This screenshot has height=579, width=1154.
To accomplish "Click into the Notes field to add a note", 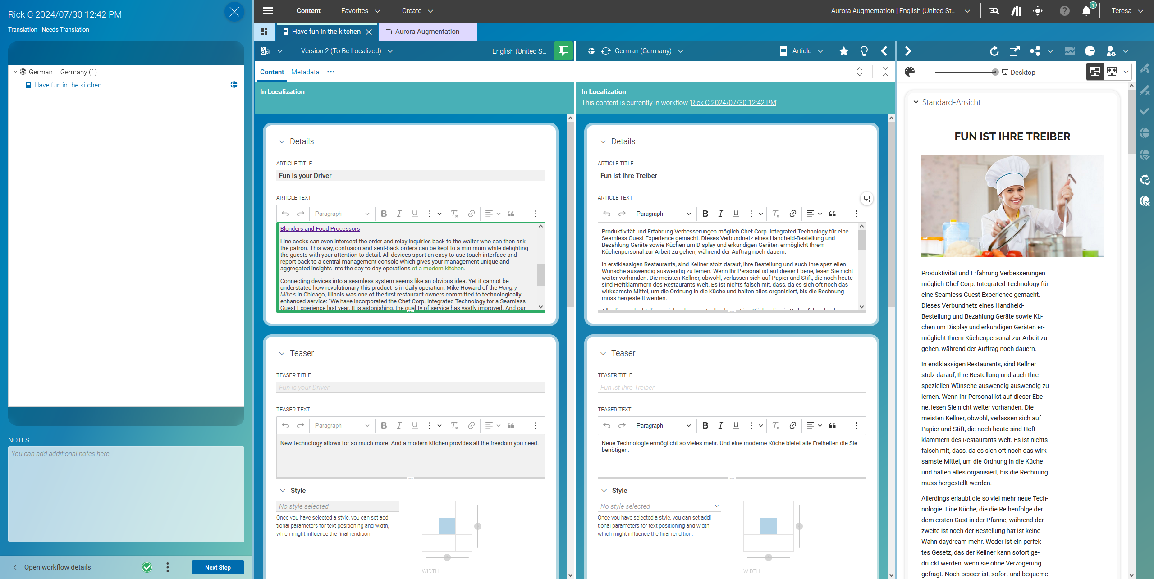I will click(125, 491).
